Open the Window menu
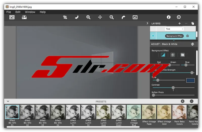 pyautogui.click(x=30, y=12)
